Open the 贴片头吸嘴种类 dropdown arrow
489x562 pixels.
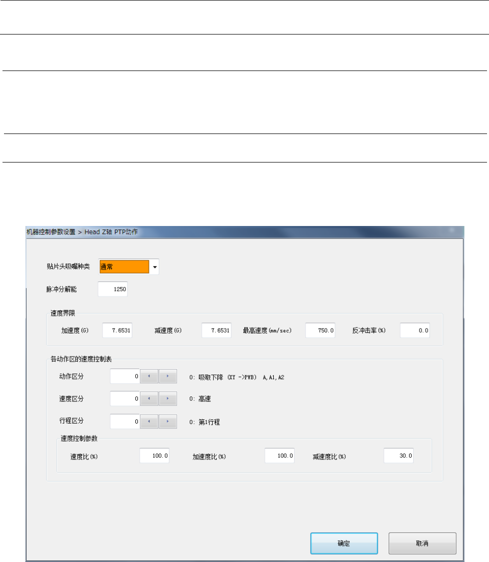[x=155, y=267]
